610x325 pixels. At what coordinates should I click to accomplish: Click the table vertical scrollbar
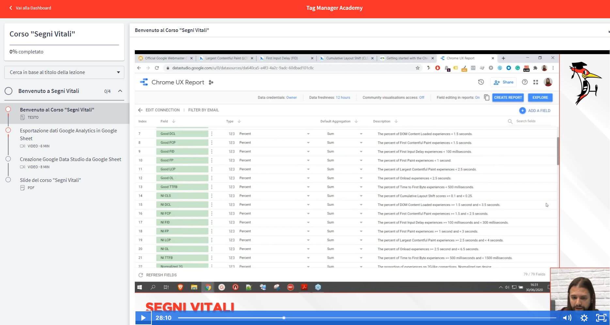(558, 151)
